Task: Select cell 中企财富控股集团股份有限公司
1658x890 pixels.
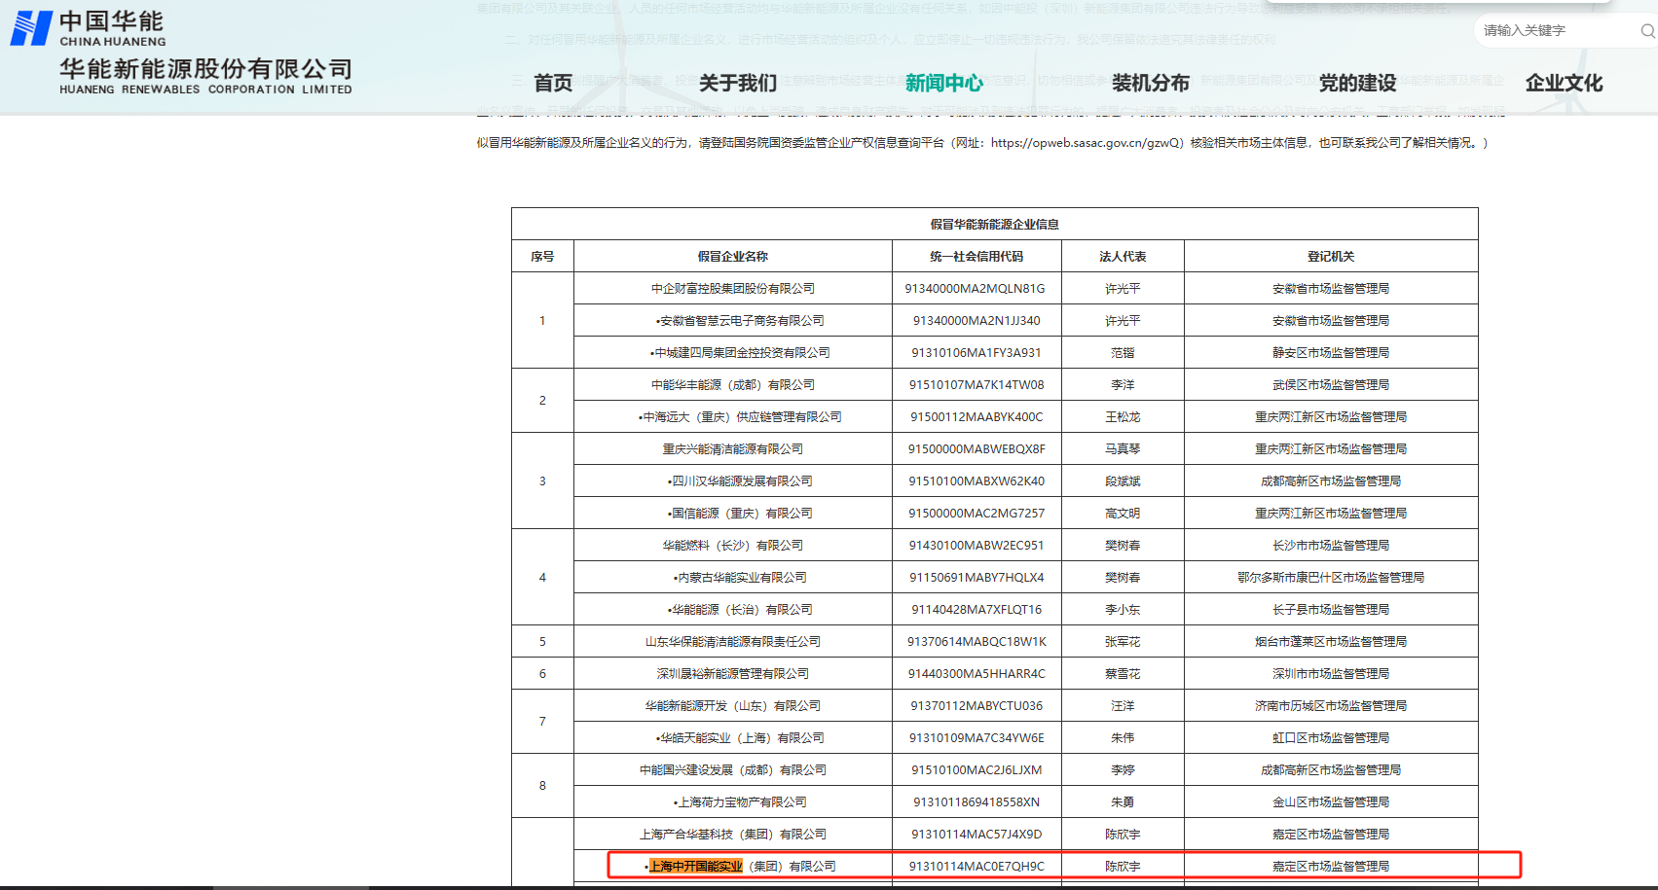Action: coord(732,289)
